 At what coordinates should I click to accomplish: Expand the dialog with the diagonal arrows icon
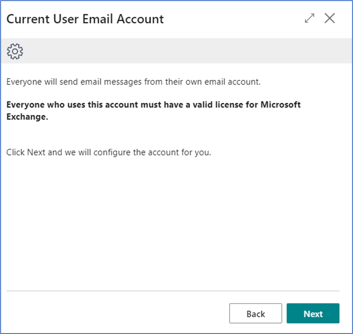(x=310, y=18)
